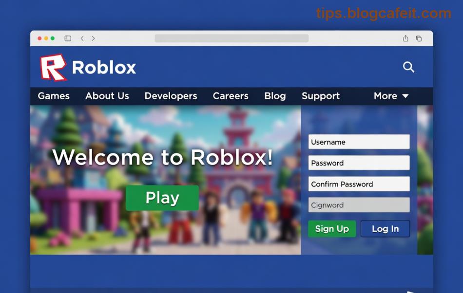Click the browser back arrow
463x293 pixels.
82,38
